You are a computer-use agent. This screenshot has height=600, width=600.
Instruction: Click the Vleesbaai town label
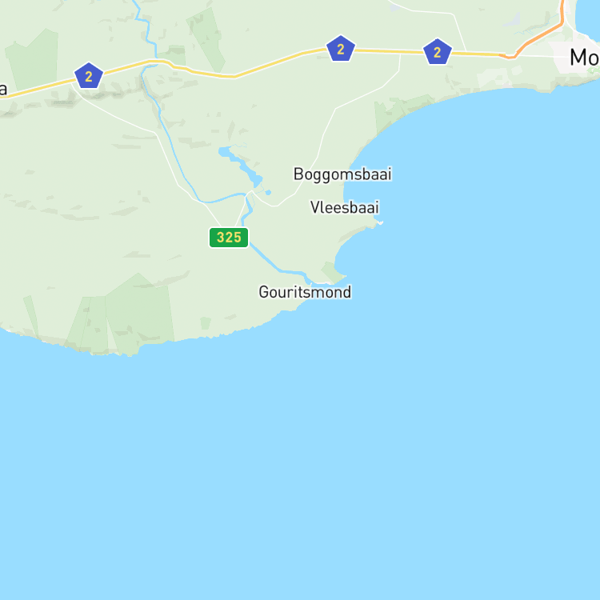point(344,207)
